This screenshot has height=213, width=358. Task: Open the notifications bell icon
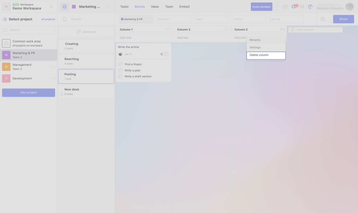(293, 7)
